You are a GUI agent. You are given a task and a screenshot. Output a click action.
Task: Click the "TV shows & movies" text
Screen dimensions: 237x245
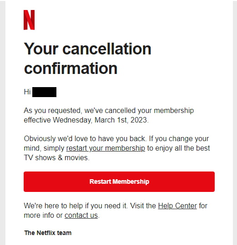point(56,157)
